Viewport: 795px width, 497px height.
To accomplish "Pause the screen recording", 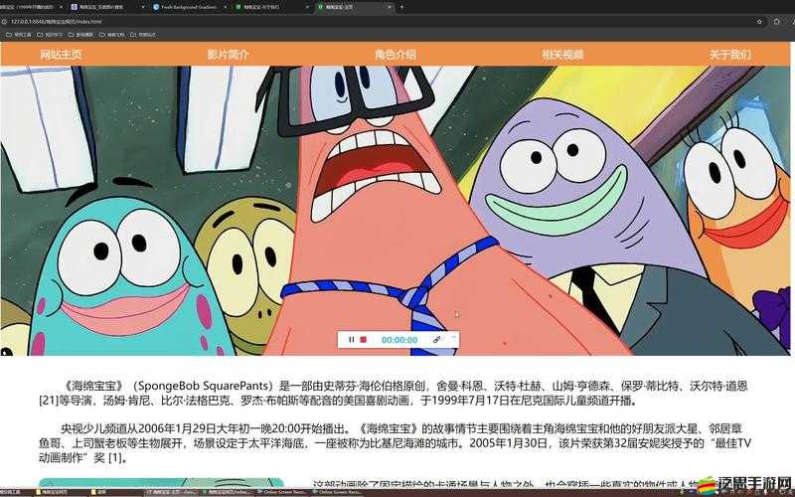I will 351,339.
